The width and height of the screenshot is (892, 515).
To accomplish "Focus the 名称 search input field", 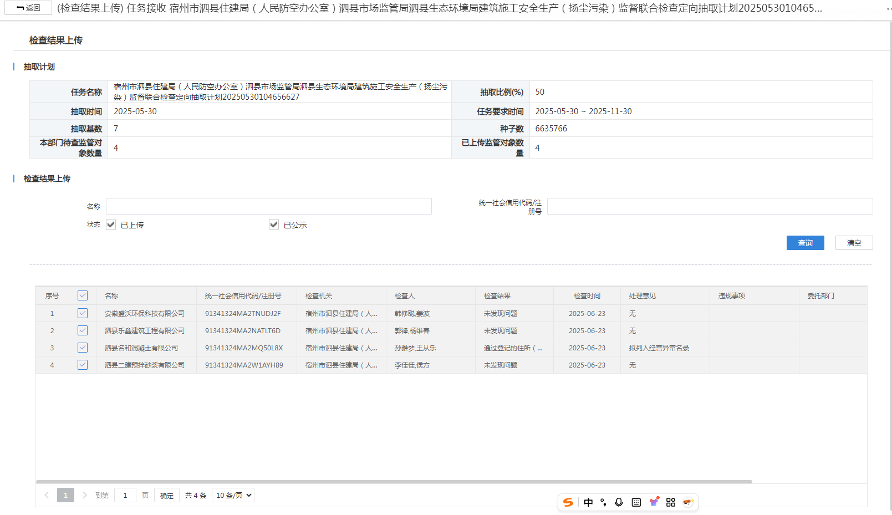I will (x=269, y=206).
